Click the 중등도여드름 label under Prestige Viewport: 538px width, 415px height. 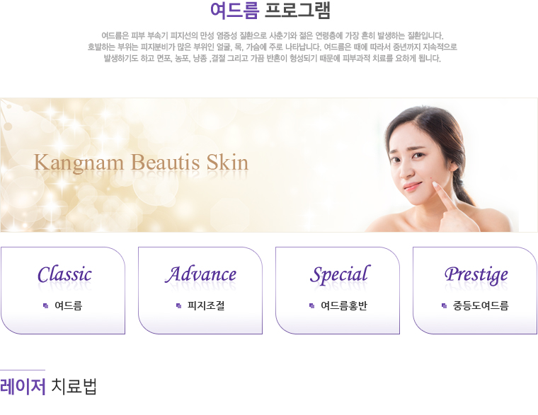(481, 305)
